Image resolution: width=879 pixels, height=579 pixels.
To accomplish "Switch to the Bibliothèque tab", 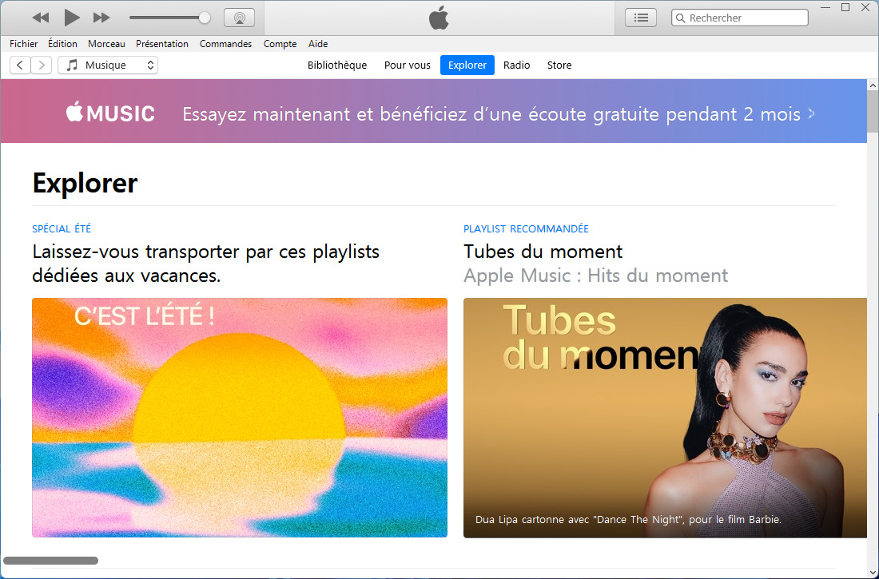I will 337,65.
